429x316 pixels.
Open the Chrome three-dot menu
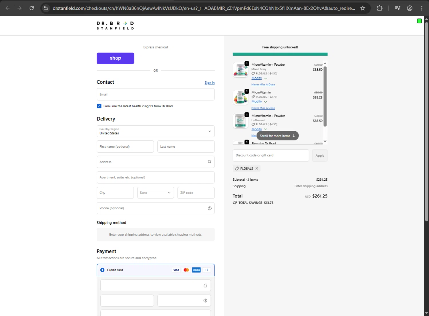[x=422, y=8]
